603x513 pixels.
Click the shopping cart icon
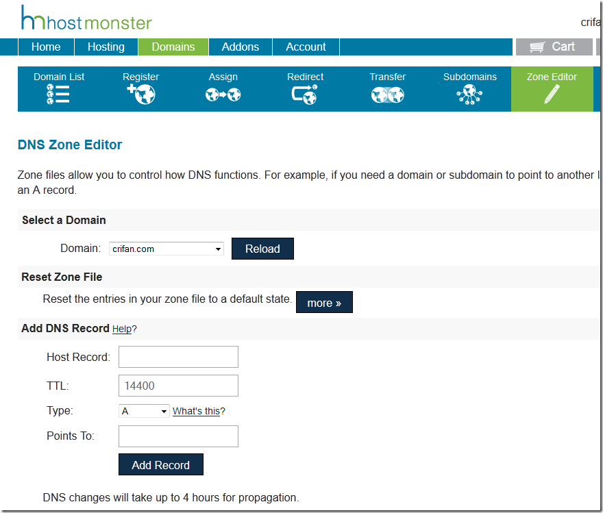(x=537, y=47)
